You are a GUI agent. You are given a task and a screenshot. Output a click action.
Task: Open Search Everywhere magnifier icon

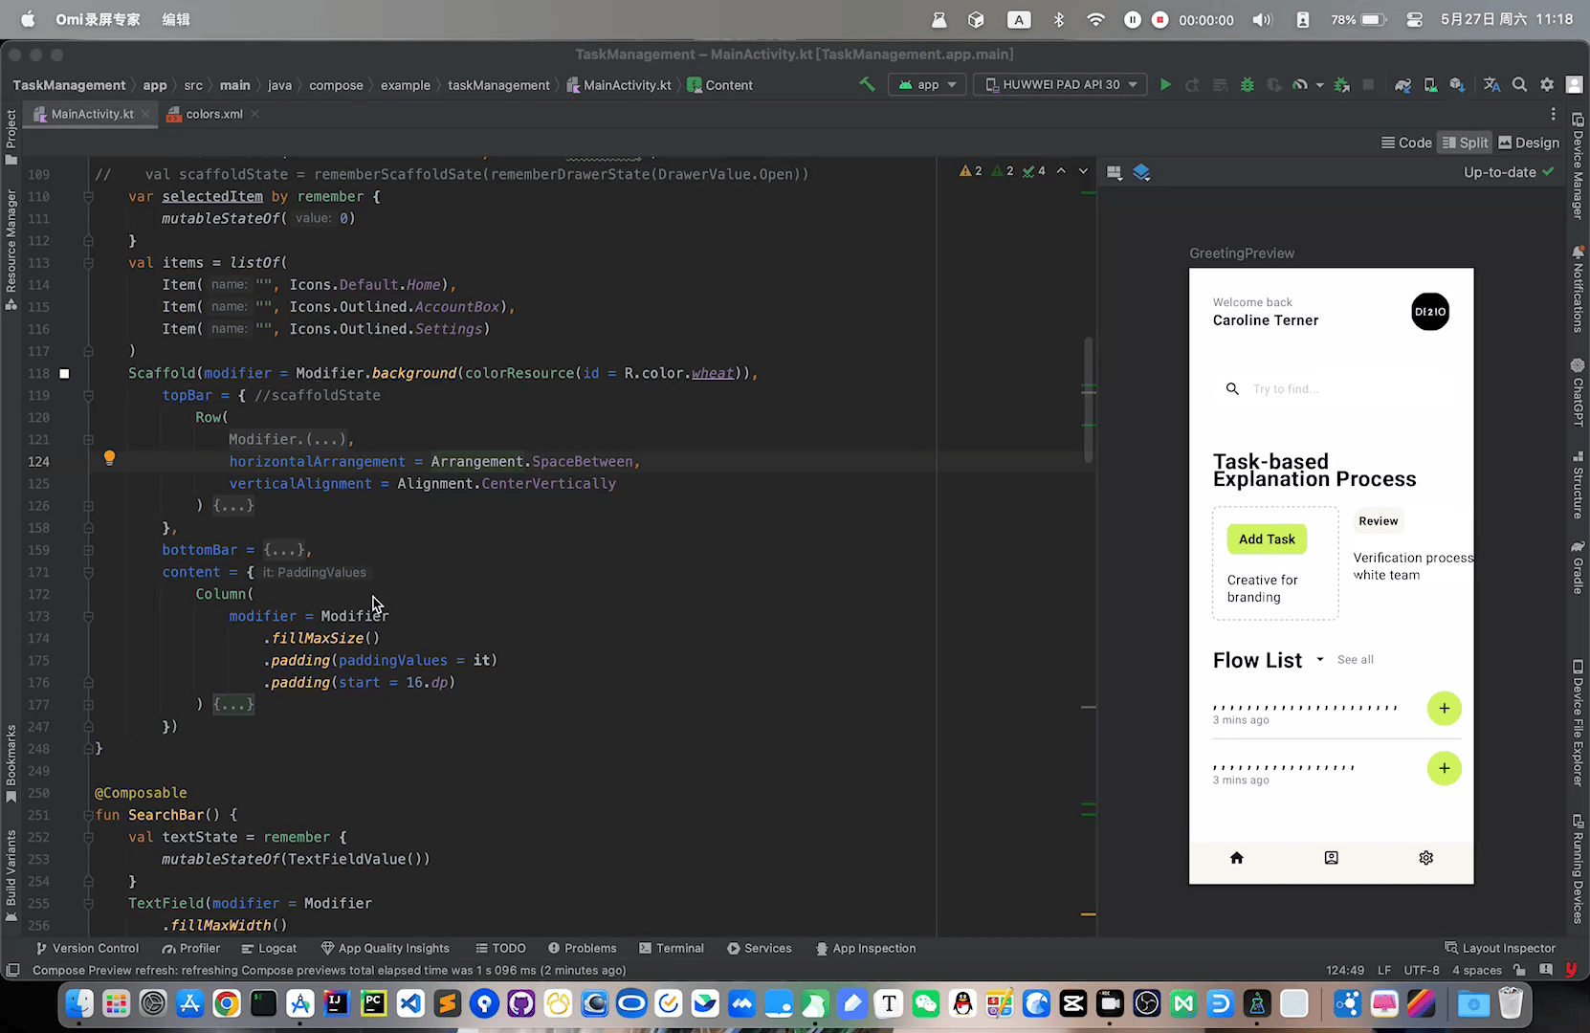(x=1519, y=85)
